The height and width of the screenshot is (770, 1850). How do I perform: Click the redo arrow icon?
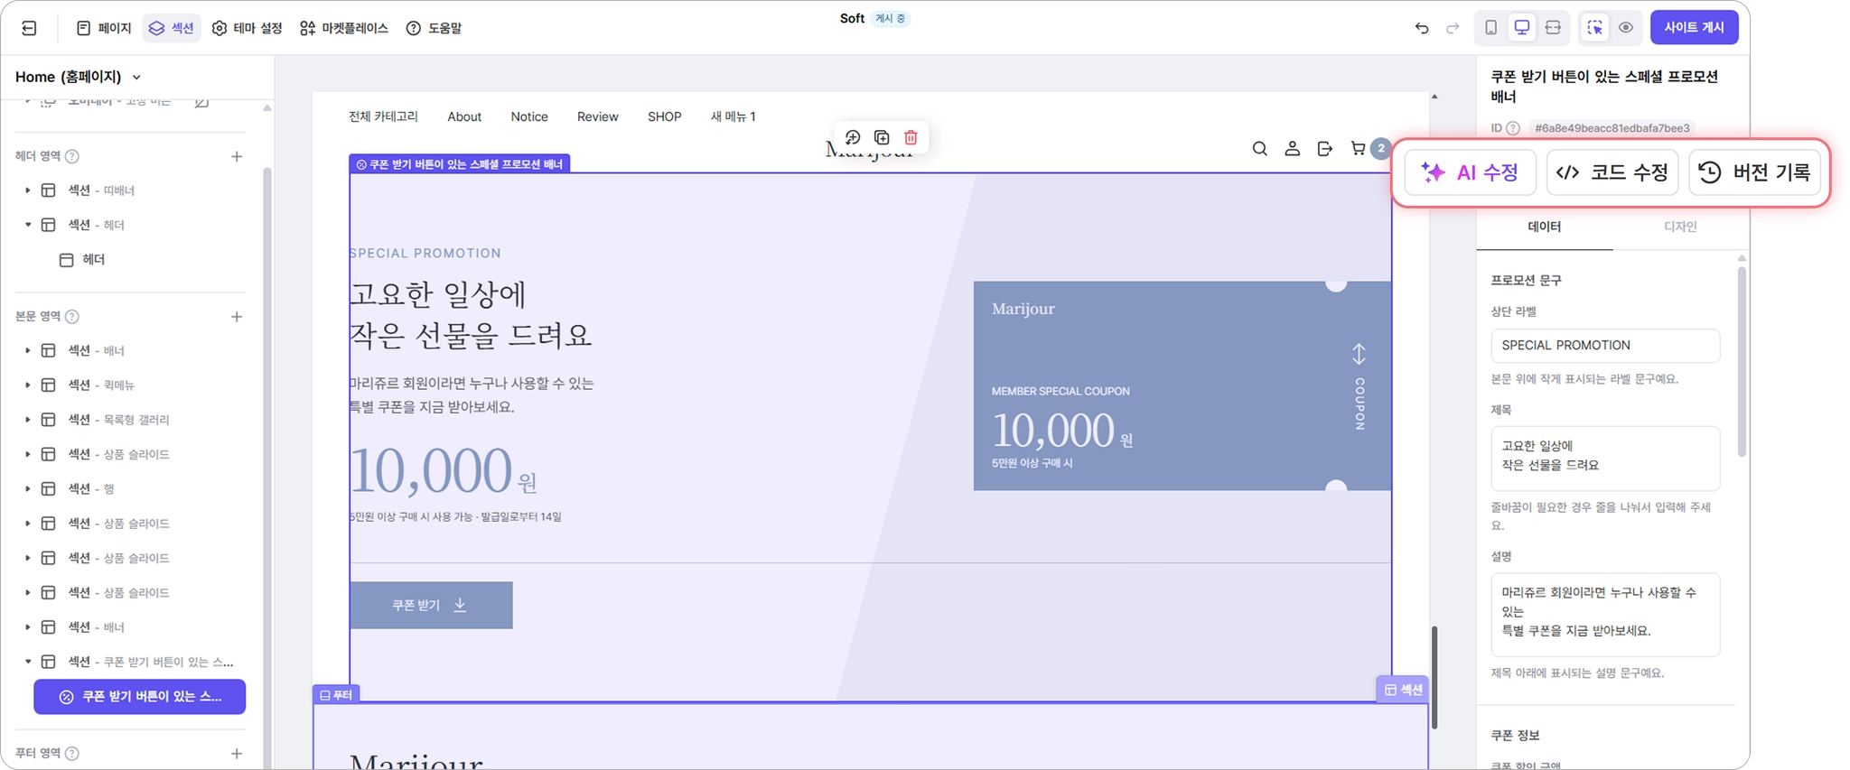tap(1453, 28)
